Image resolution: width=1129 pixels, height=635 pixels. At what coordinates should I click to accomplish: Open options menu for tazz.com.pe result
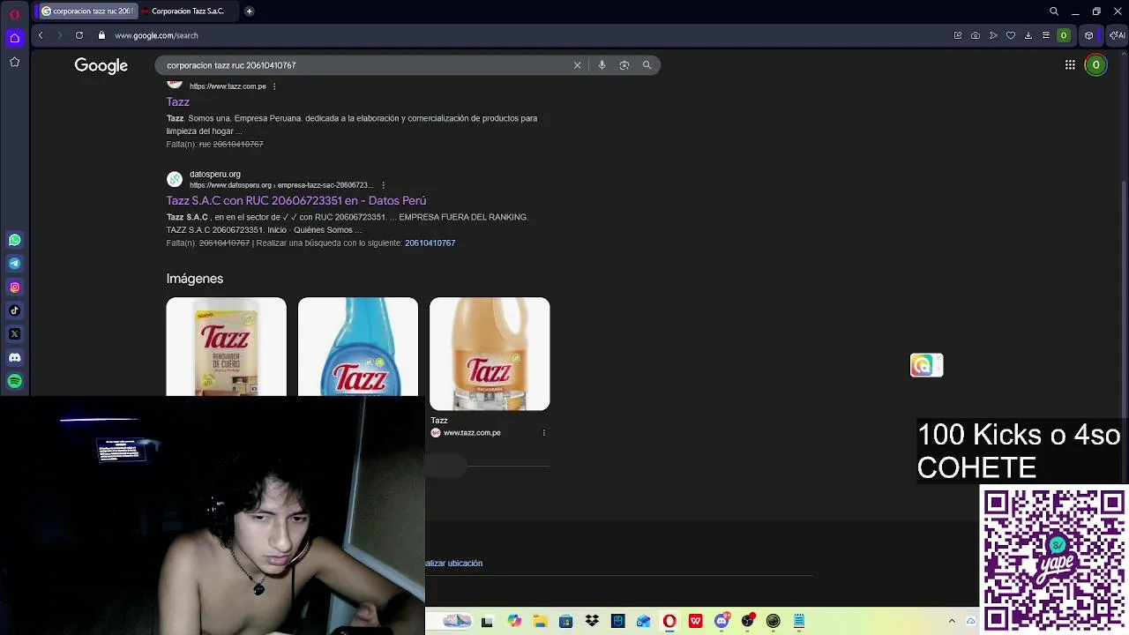coord(274,86)
